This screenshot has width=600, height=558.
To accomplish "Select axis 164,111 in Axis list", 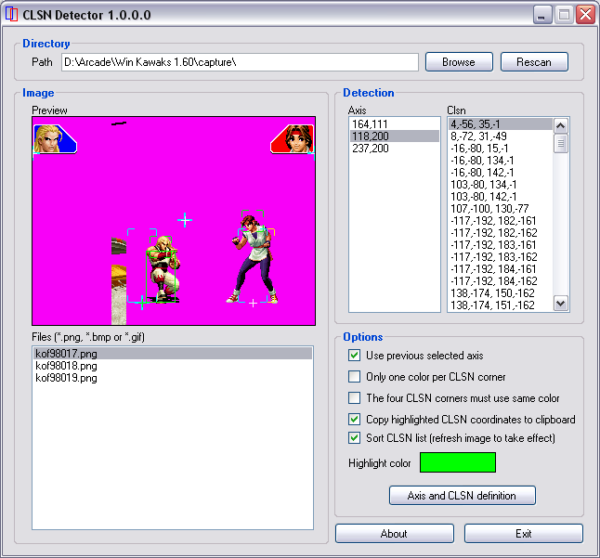I will (x=371, y=124).
